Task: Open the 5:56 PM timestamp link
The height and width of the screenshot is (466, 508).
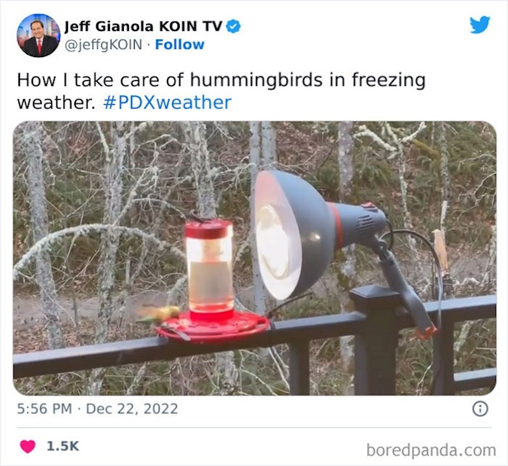Action: coord(44,409)
